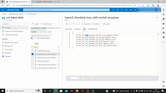Click the Windows taskbar search box
This screenshot has height=93, width=166.
tap(24, 91)
